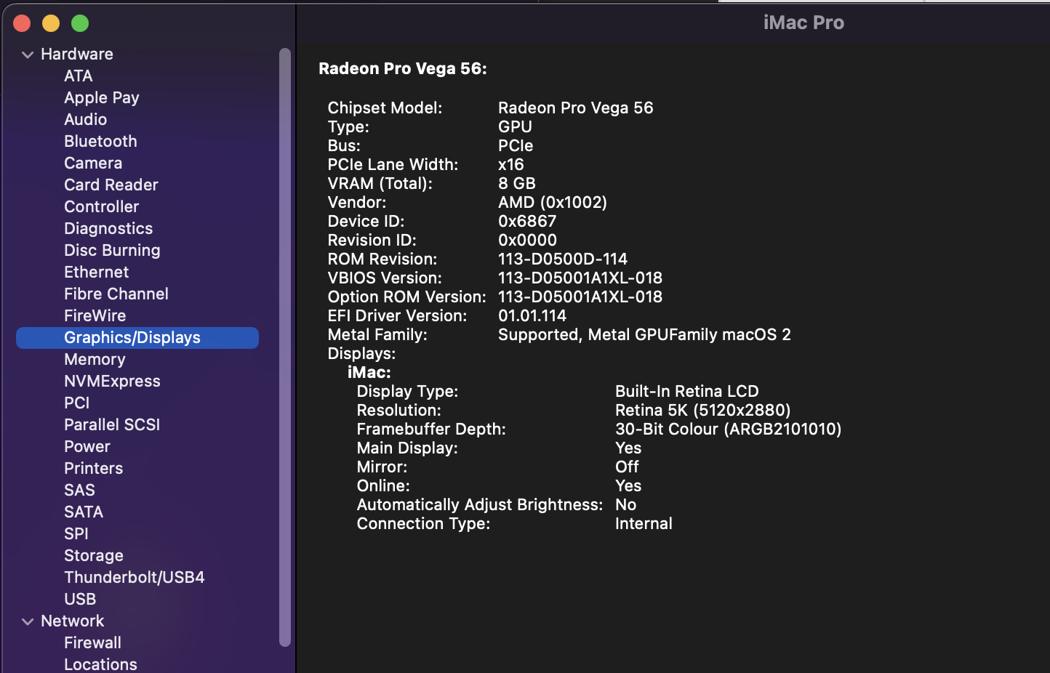This screenshot has height=673, width=1050.
Task: Click the Option ROM Version value
Action: [x=580, y=297]
